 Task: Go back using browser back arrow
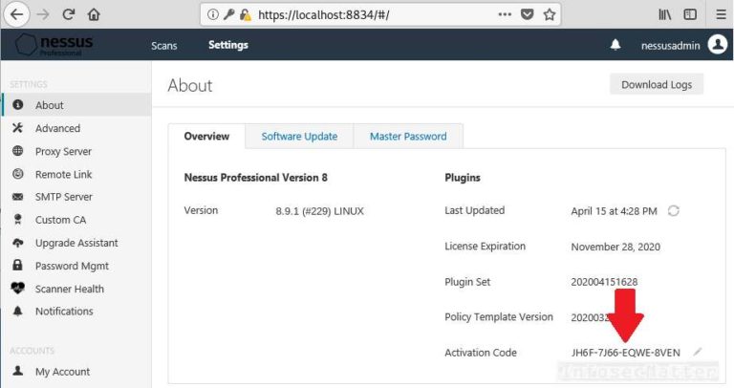pyautogui.click(x=16, y=14)
